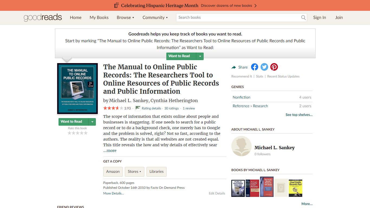This screenshot has height=208, width=370.
Task: Open Find Public Records Fast thumbnail
Action: pyautogui.click(x=296, y=188)
